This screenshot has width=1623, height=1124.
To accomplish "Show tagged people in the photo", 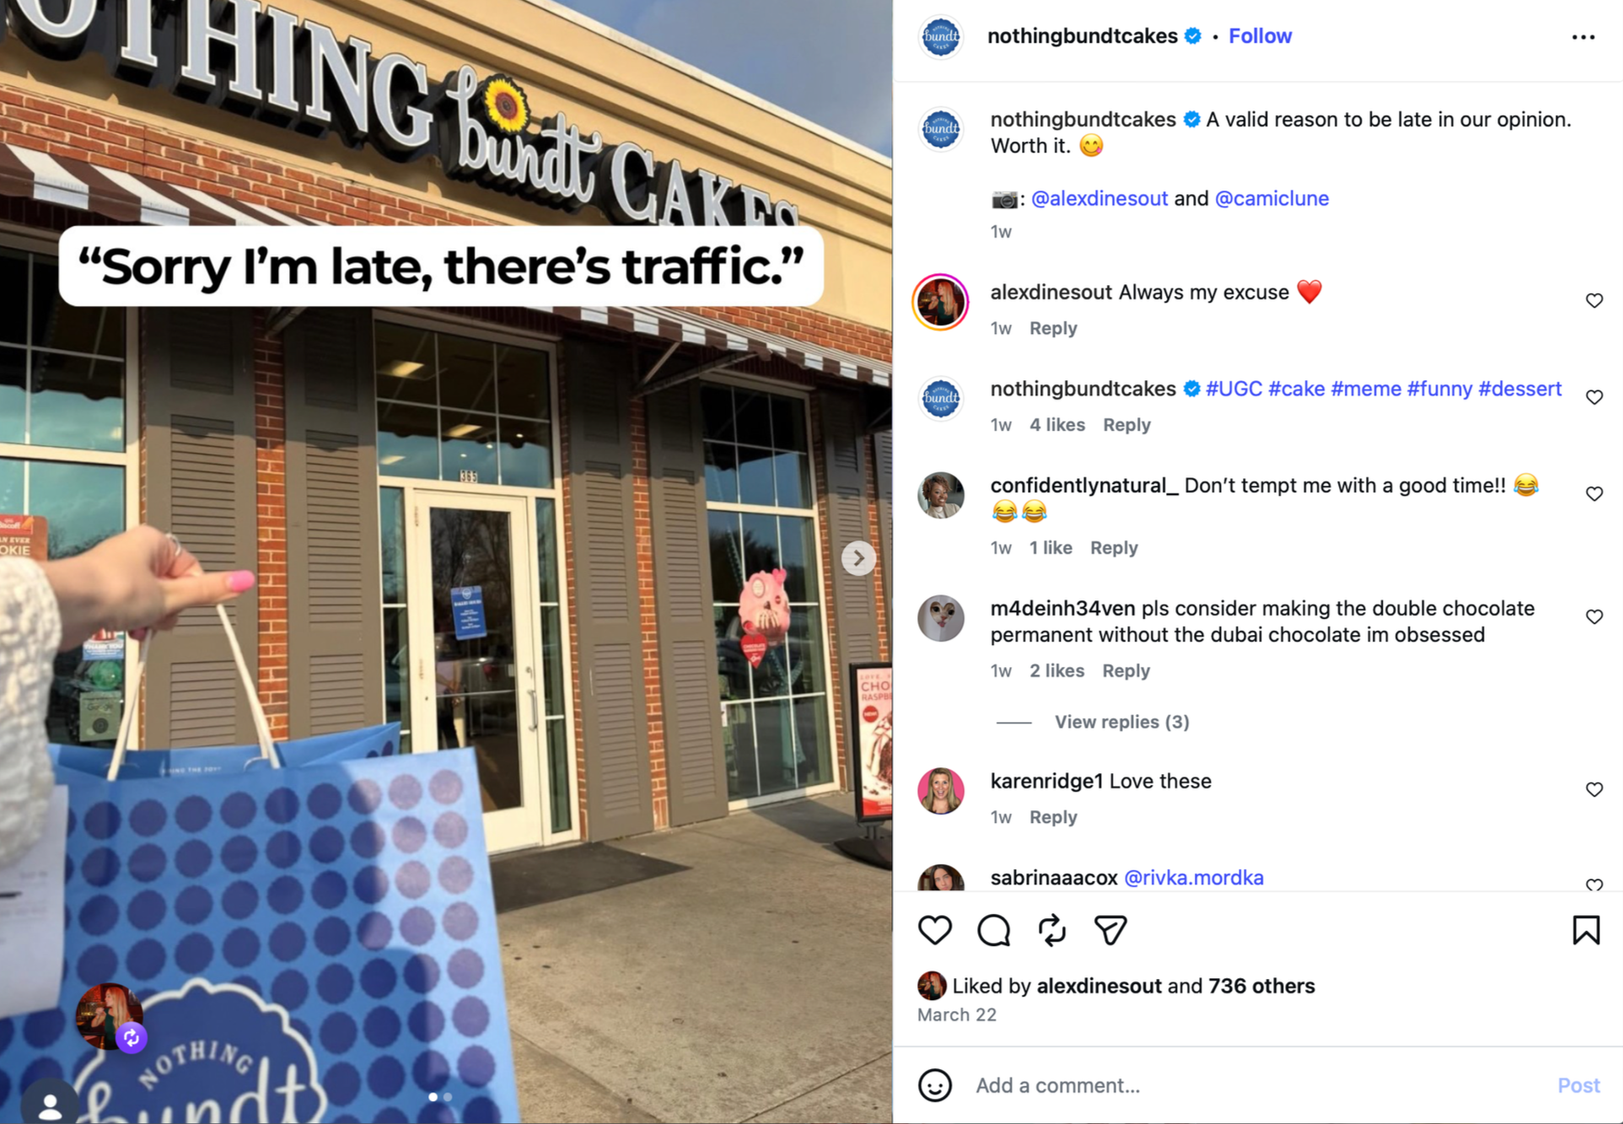I will click(50, 1104).
